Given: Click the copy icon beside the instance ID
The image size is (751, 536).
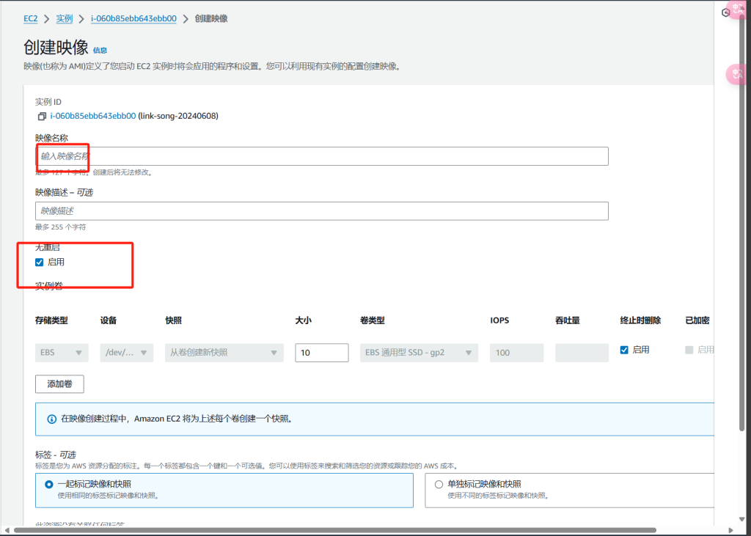Looking at the screenshot, I should (x=41, y=116).
